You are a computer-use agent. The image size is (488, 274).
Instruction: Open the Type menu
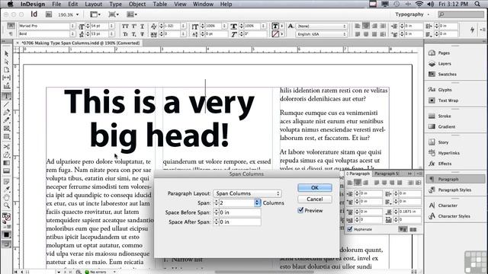[115, 4]
